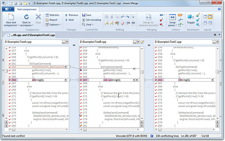225x141 pixels.
Task: Click the next edit marker pencil-down icon
Action: click(x=112, y=23)
